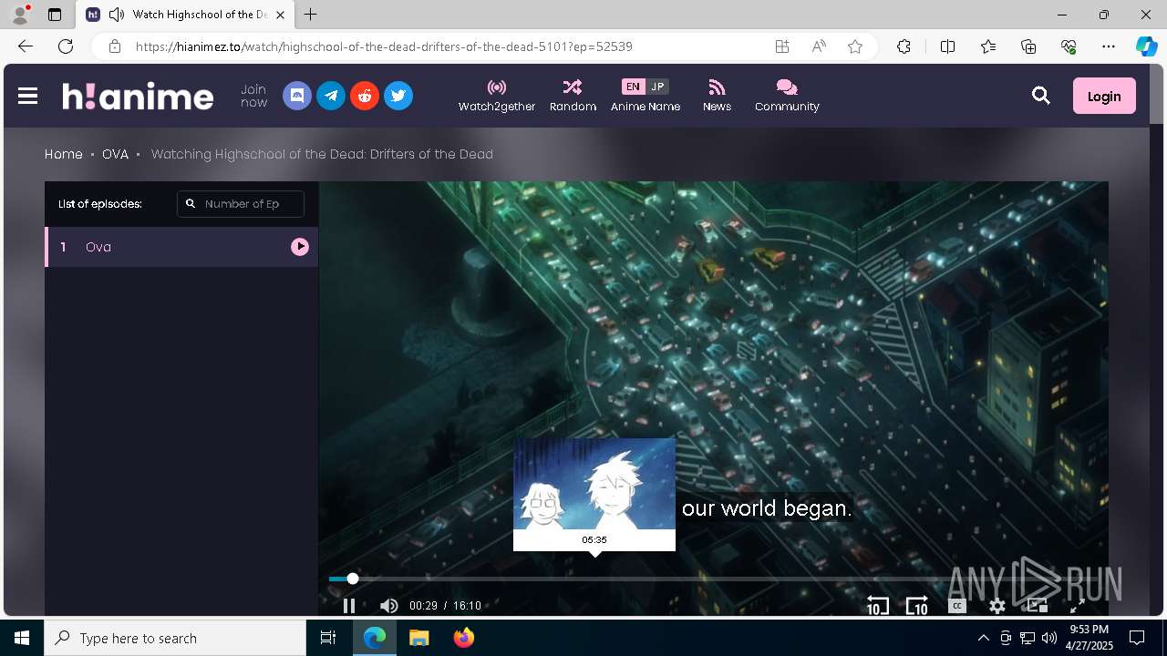This screenshot has width=1167, height=656.
Task: Click the video preview thumbnail at 05:35
Action: pyautogui.click(x=594, y=484)
